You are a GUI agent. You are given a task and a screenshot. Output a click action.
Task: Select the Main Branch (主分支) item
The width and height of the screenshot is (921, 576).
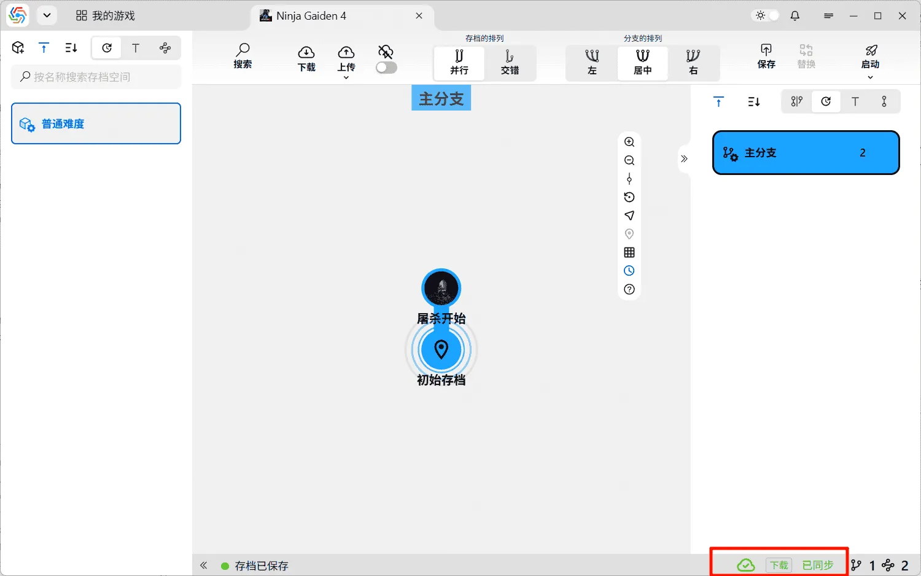[x=806, y=153]
